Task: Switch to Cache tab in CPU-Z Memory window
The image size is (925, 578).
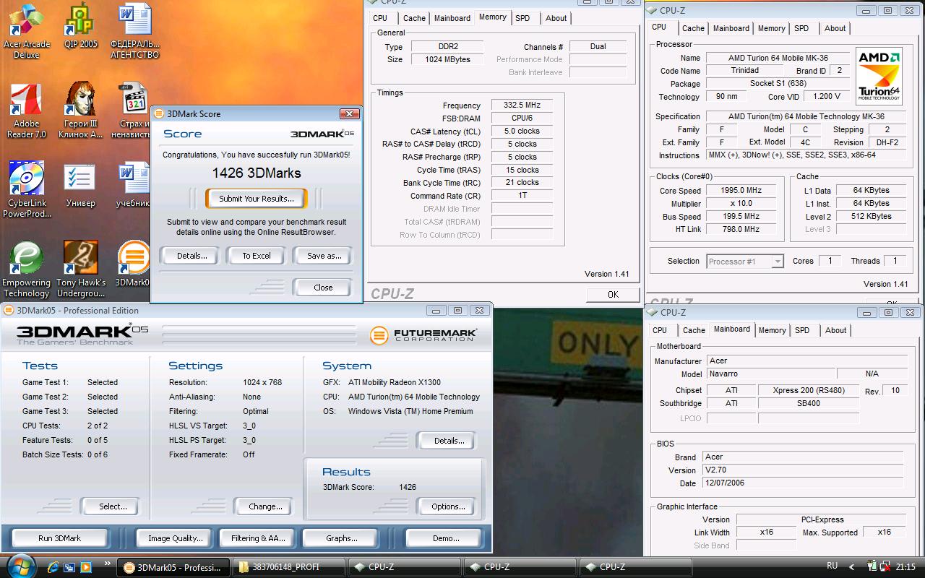Action: point(414,18)
